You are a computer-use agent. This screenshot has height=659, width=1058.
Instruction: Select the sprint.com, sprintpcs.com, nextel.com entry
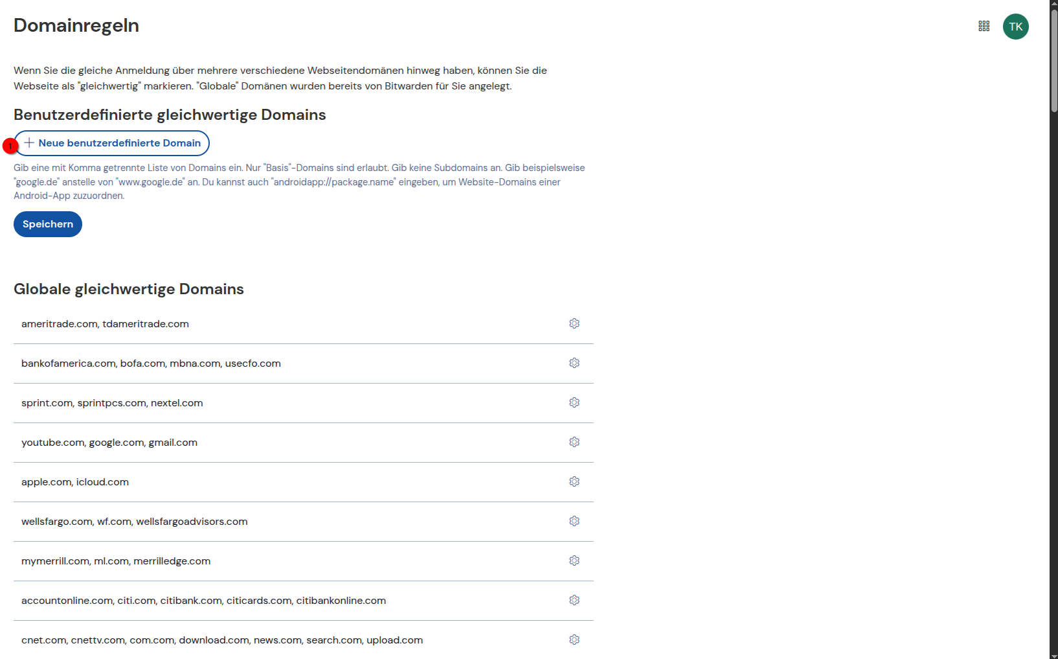[x=112, y=403]
